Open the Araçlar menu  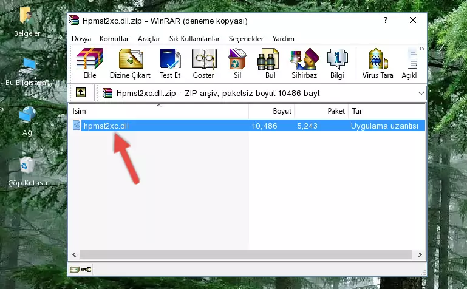pos(149,39)
